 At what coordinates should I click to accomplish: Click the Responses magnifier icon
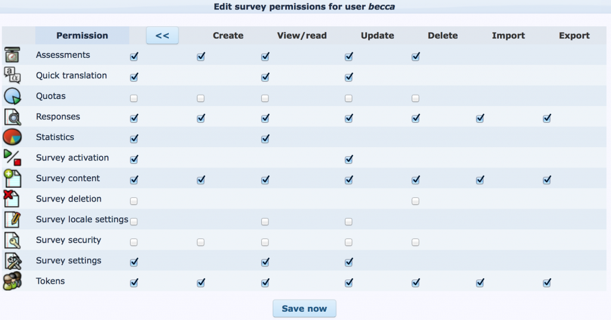pos(13,117)
